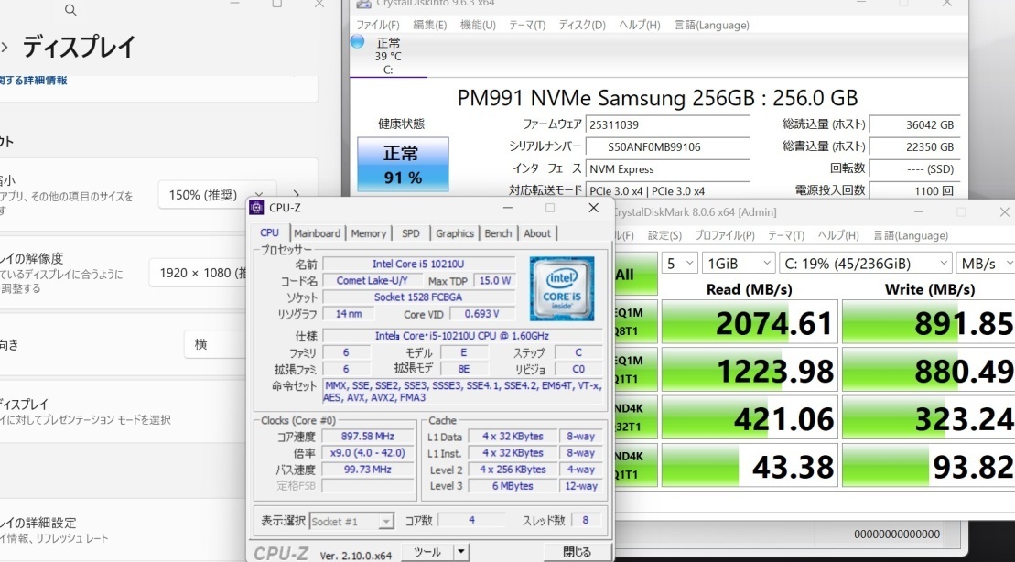Screen dimensions: 1015x562
Task: Expand the ツール dropdown arrow in CPU-Z
Action: point(461,552)
